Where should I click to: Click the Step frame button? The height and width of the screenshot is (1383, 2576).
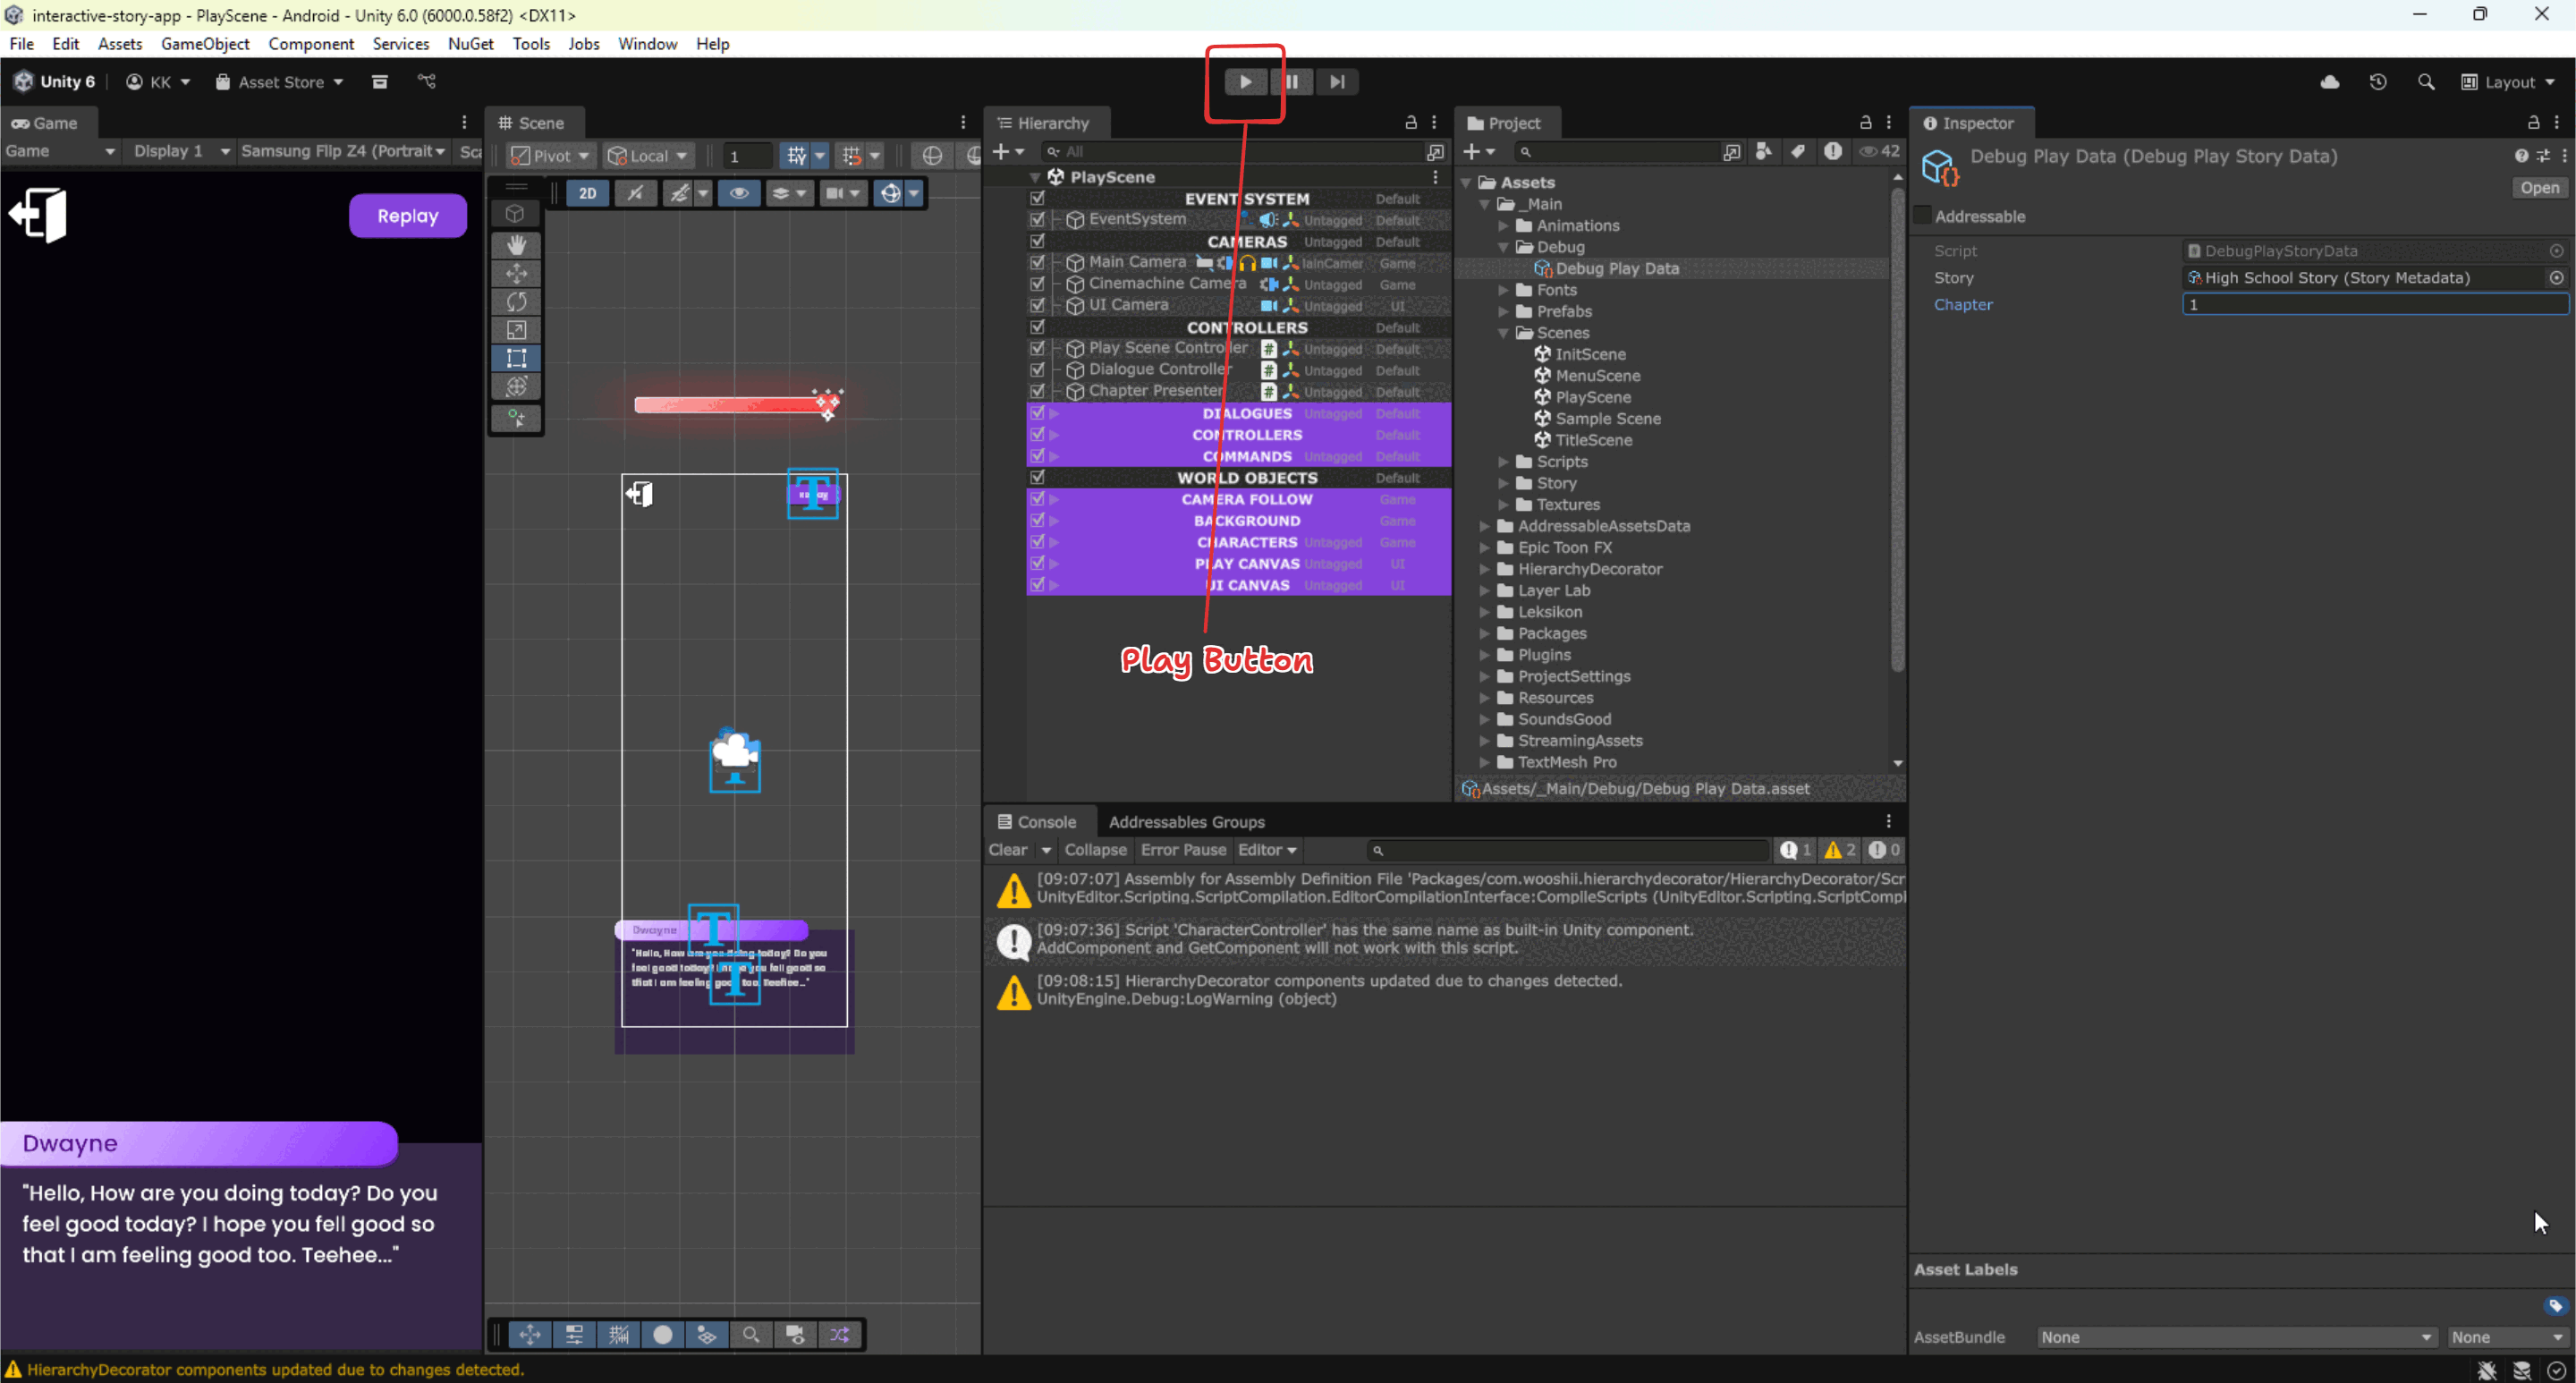1337,82
